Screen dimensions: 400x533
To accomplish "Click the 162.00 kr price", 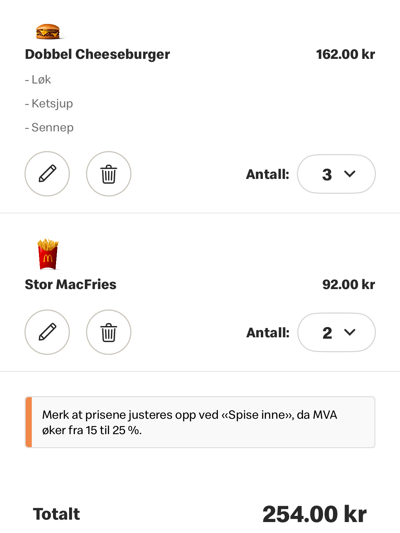I will (346, 54).
